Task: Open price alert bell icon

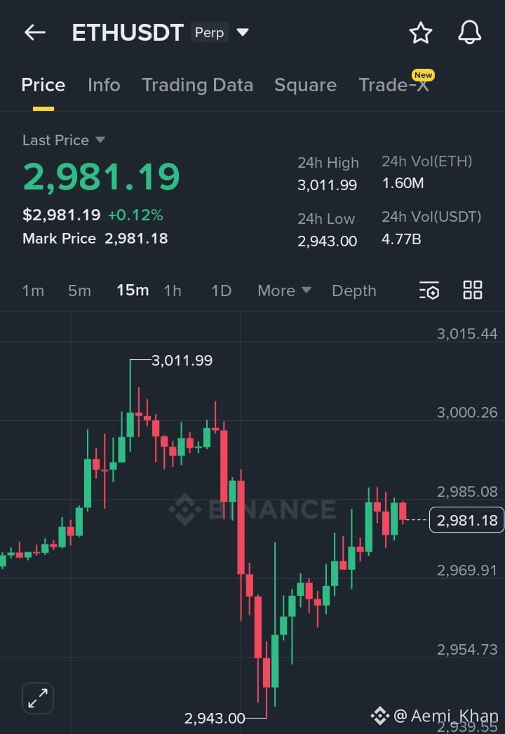Action: (469, 33)
